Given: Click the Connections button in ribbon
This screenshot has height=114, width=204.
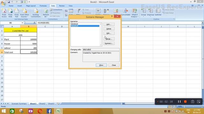Looking at the screenshot, I should (x=56, y=10).
